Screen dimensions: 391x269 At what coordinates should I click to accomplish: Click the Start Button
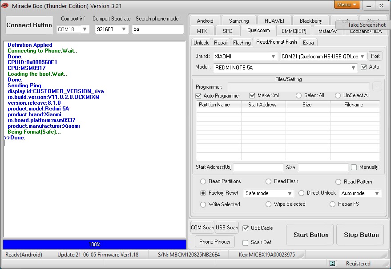pyautogui.click(x=310, y=235)
